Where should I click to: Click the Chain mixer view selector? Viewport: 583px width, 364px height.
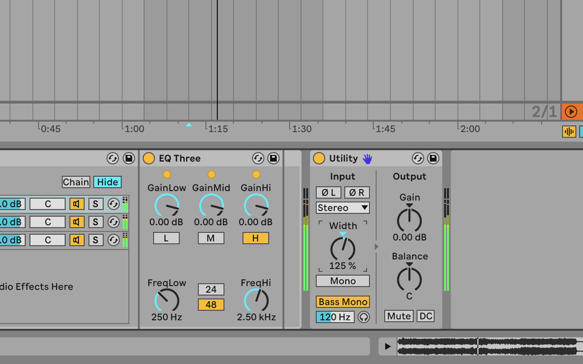pos(75,182)
